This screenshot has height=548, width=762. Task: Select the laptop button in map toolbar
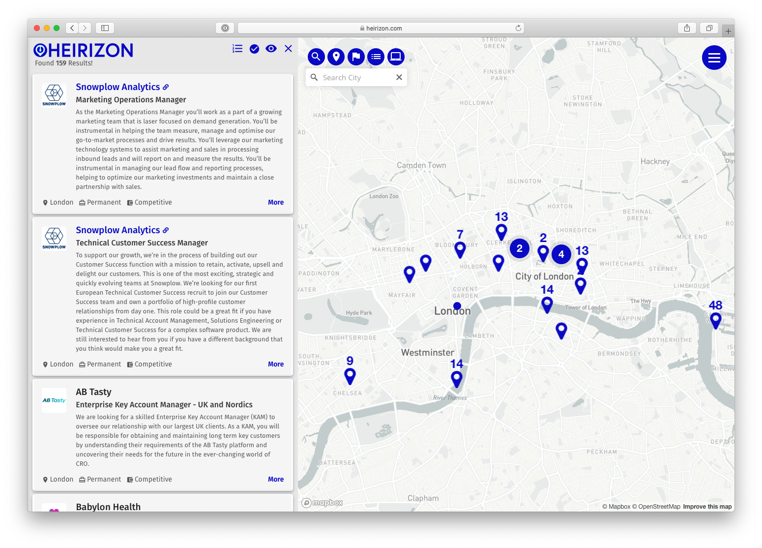click(x=396, y=57)
